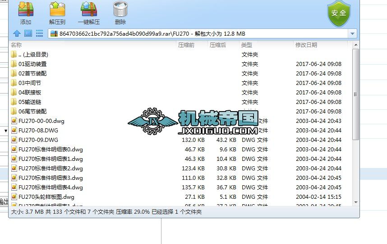387x244 pixels.
Task: Sort by 类型 column header
Action: point(247,45)
